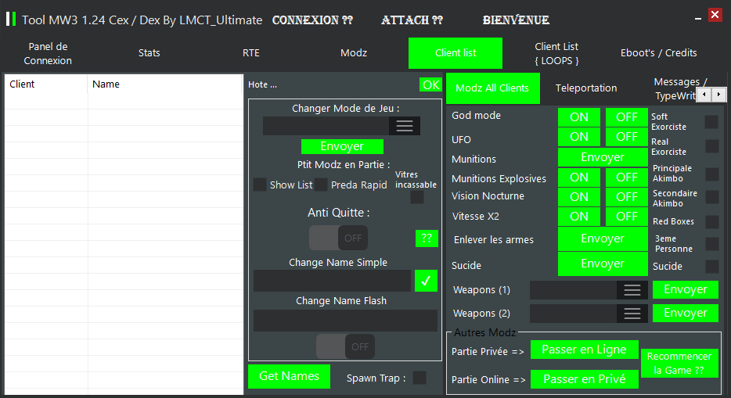The height and width of the screenshot is (398, 731).
Task: Check the Sucide checkbox on the right
Action: (711, 267)
